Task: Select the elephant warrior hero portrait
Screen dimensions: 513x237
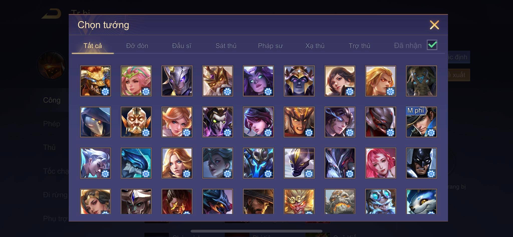Action: (421, 81)
